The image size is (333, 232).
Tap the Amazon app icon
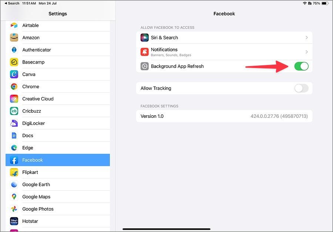[x=14, y=38]
